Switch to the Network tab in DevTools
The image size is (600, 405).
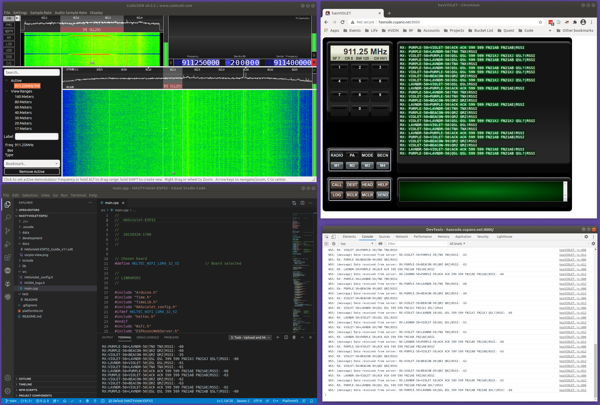[402, 236]
